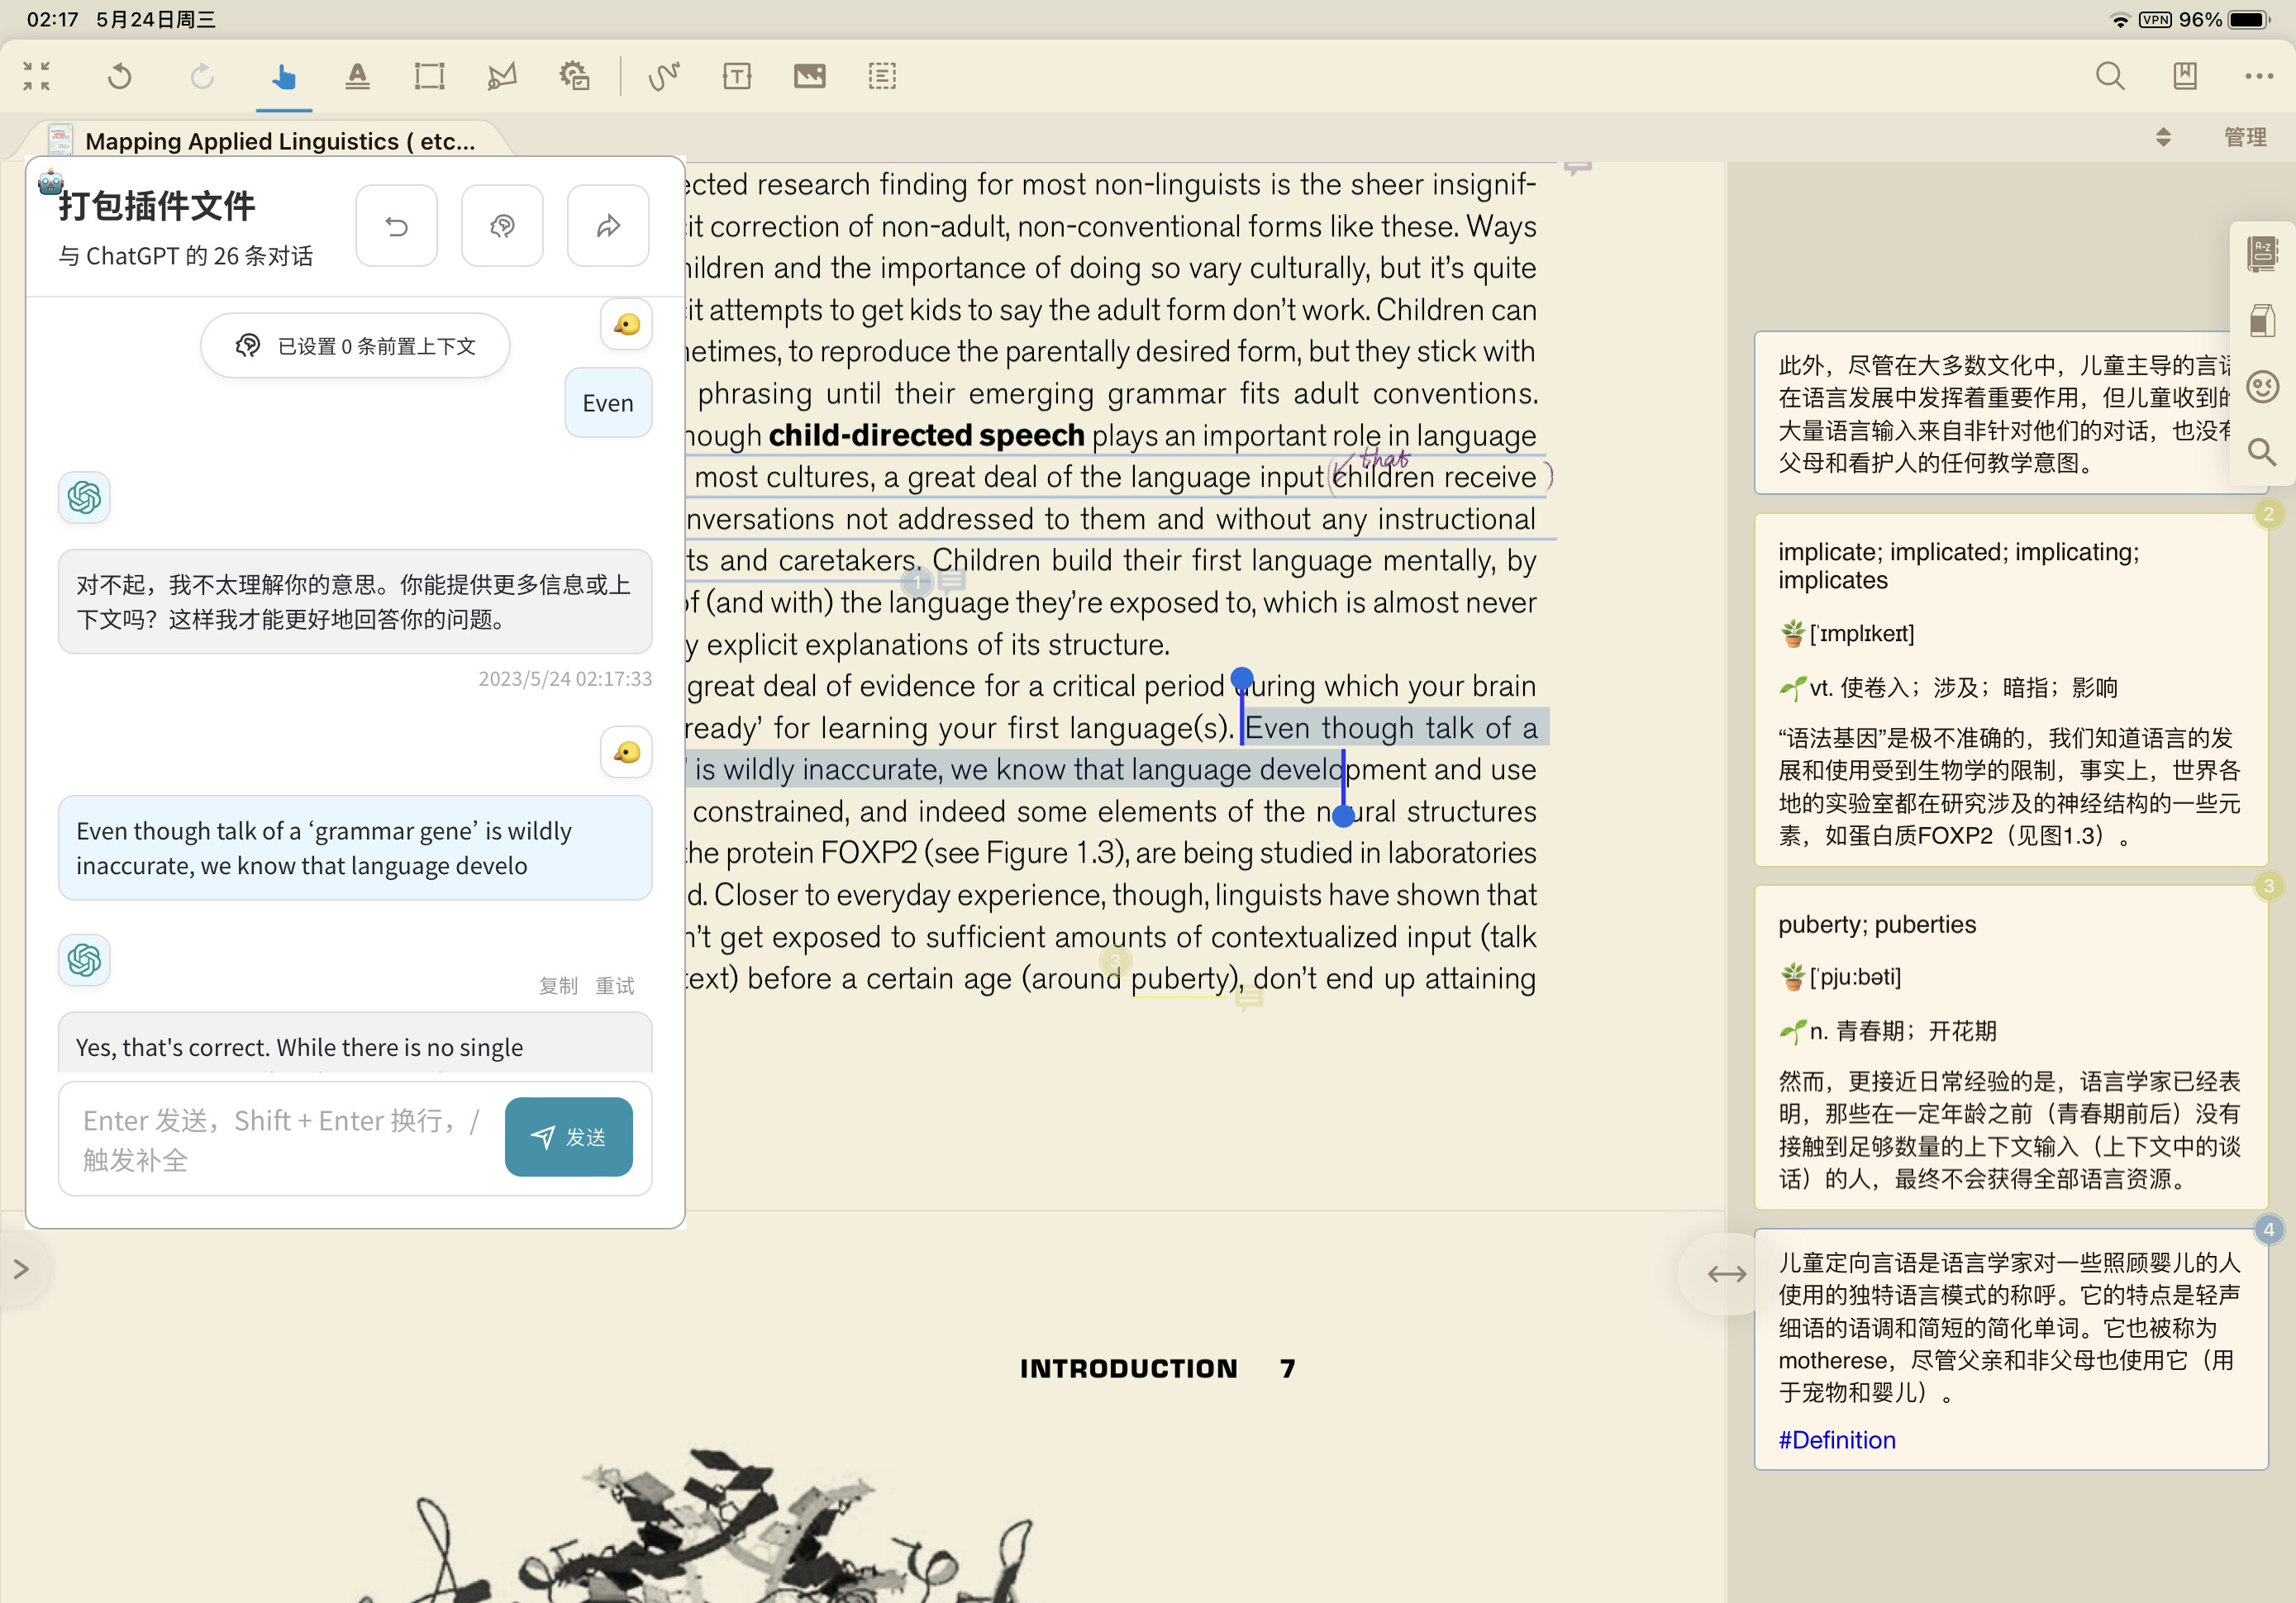Click the flashcard sidebar icon
The image size is (2296, 1603).
[2262, 321]
